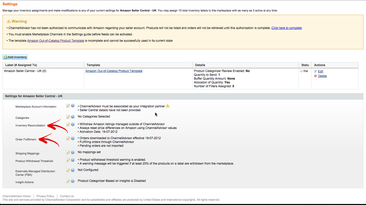
Task: Open help icon for Insight Actions
Action: 73,181
